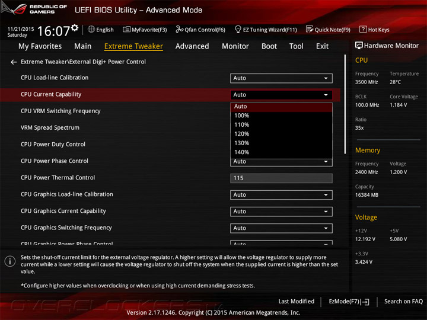The width and height of the screenshot is (427, 320).
Task: Choose 140% current capability option
Action: [281, 152]
